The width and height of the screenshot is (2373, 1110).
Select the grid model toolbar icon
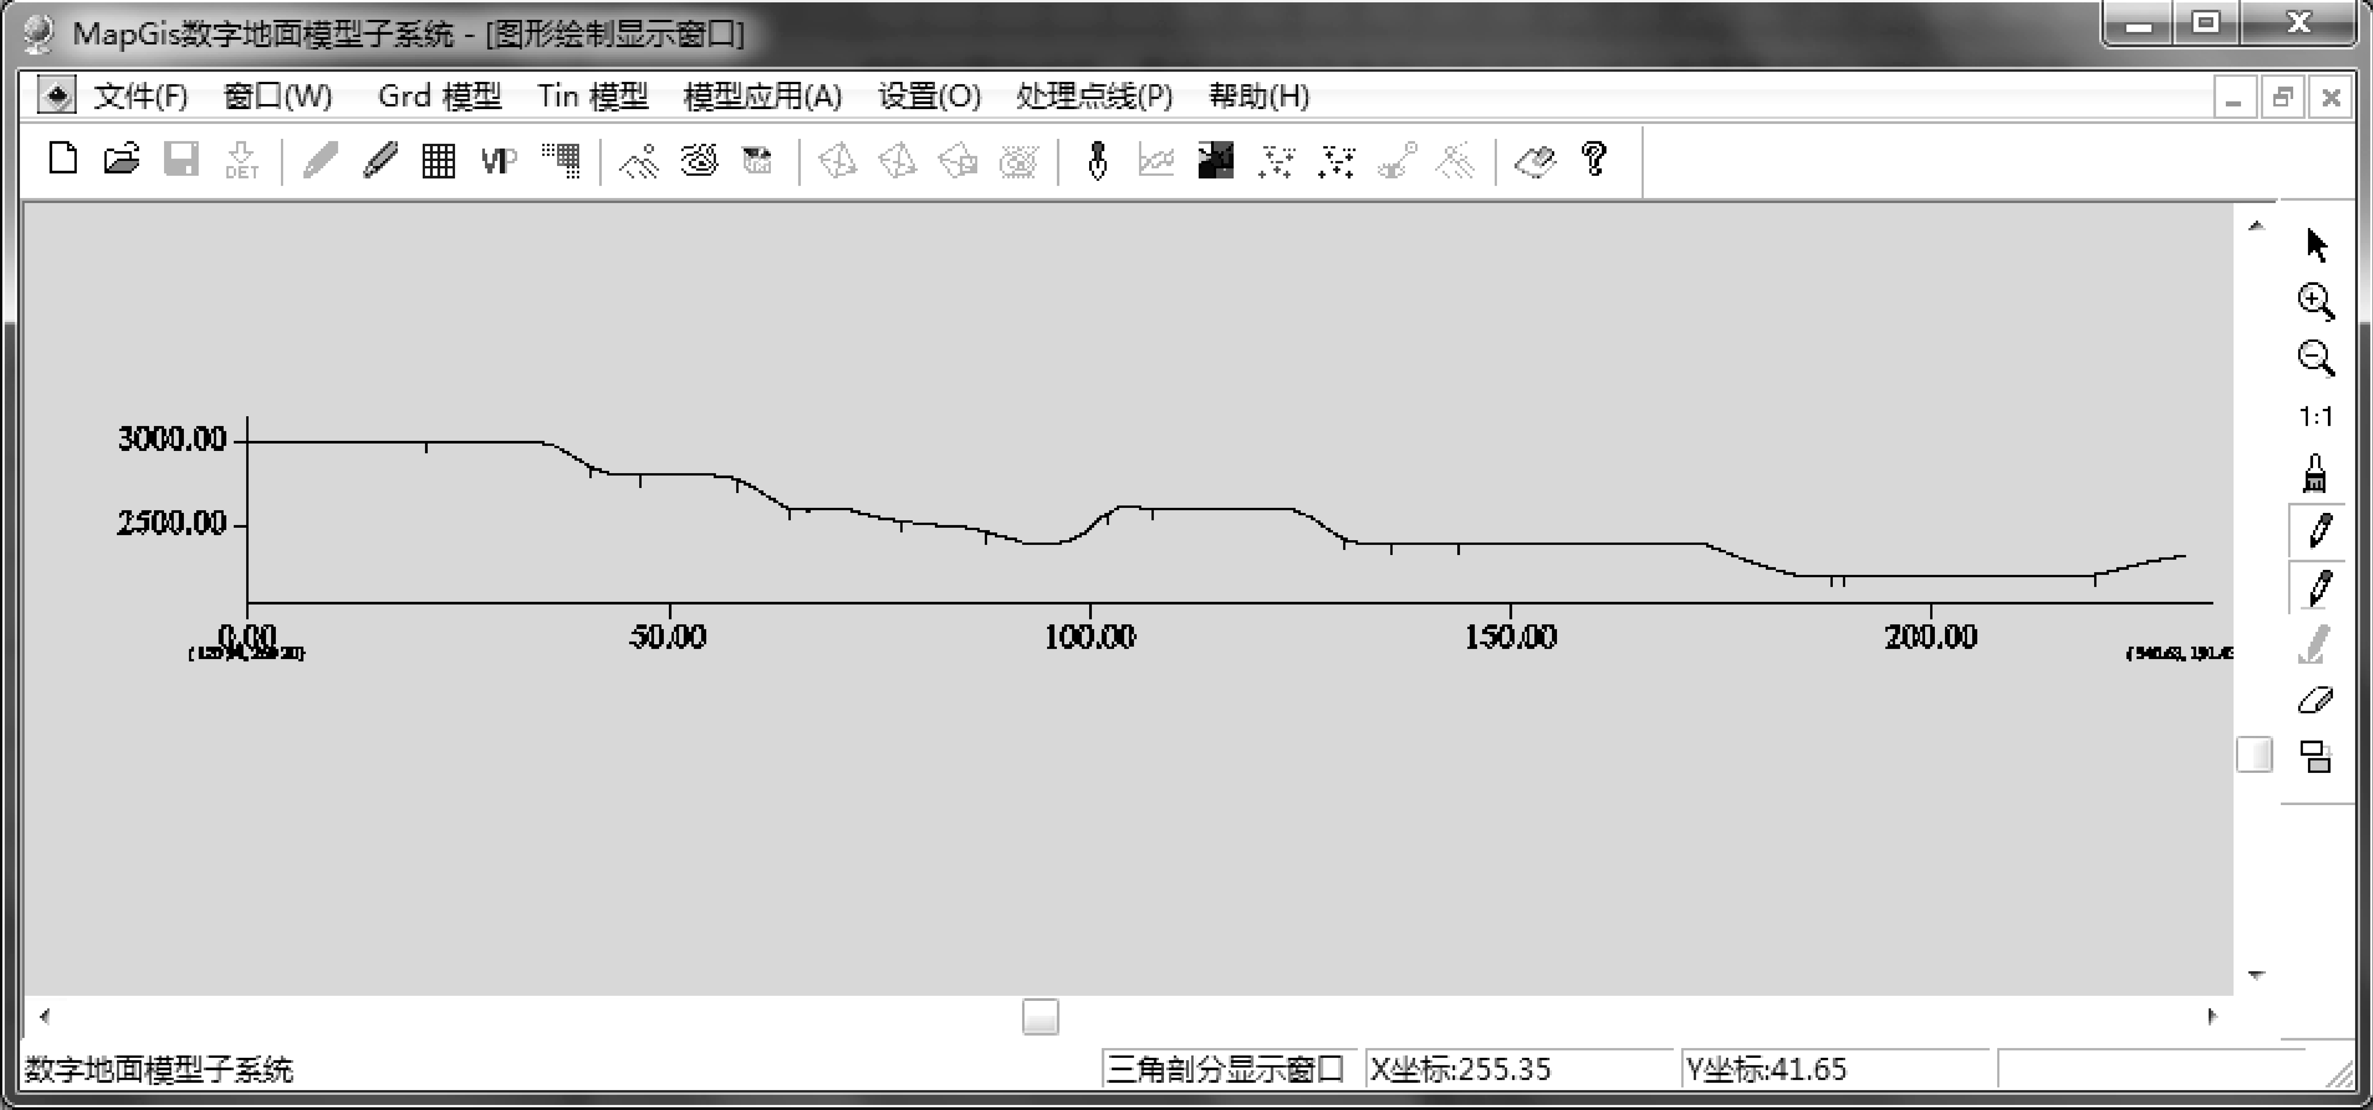pyautogui.click(x=438, y=160)
